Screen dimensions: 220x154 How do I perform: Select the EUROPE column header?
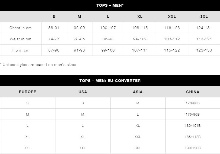pyautogui.click(x=28, y=92)
